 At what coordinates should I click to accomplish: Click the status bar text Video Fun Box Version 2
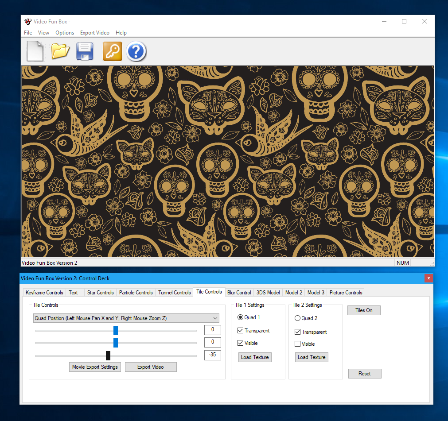[x=50, y=263]
